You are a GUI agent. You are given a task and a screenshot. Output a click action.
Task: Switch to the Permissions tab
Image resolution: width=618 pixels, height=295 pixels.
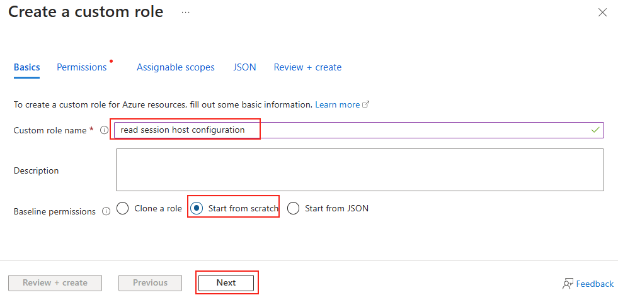[82, 67]
